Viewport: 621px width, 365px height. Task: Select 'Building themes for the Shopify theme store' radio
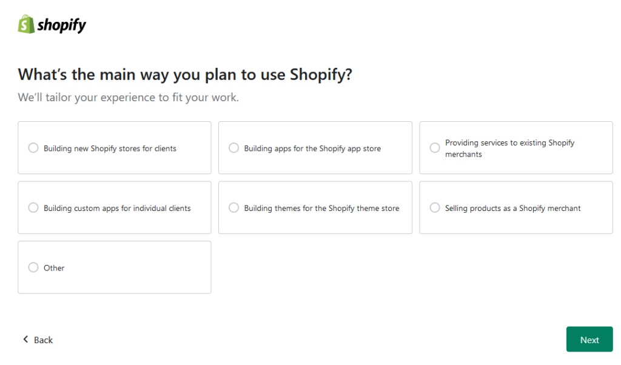click(233, 208)
